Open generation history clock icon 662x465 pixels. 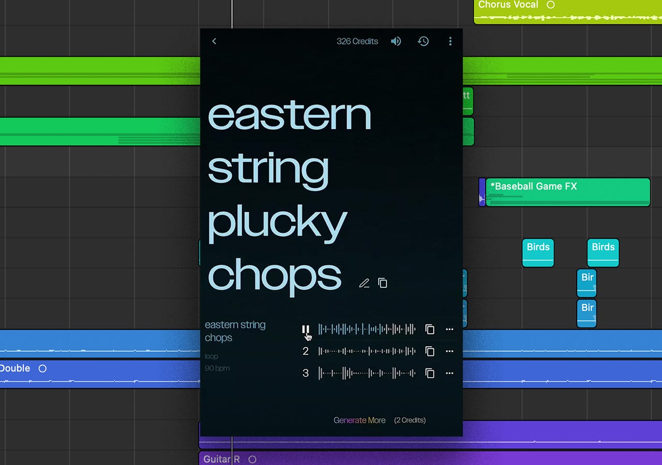click(423, 41)
